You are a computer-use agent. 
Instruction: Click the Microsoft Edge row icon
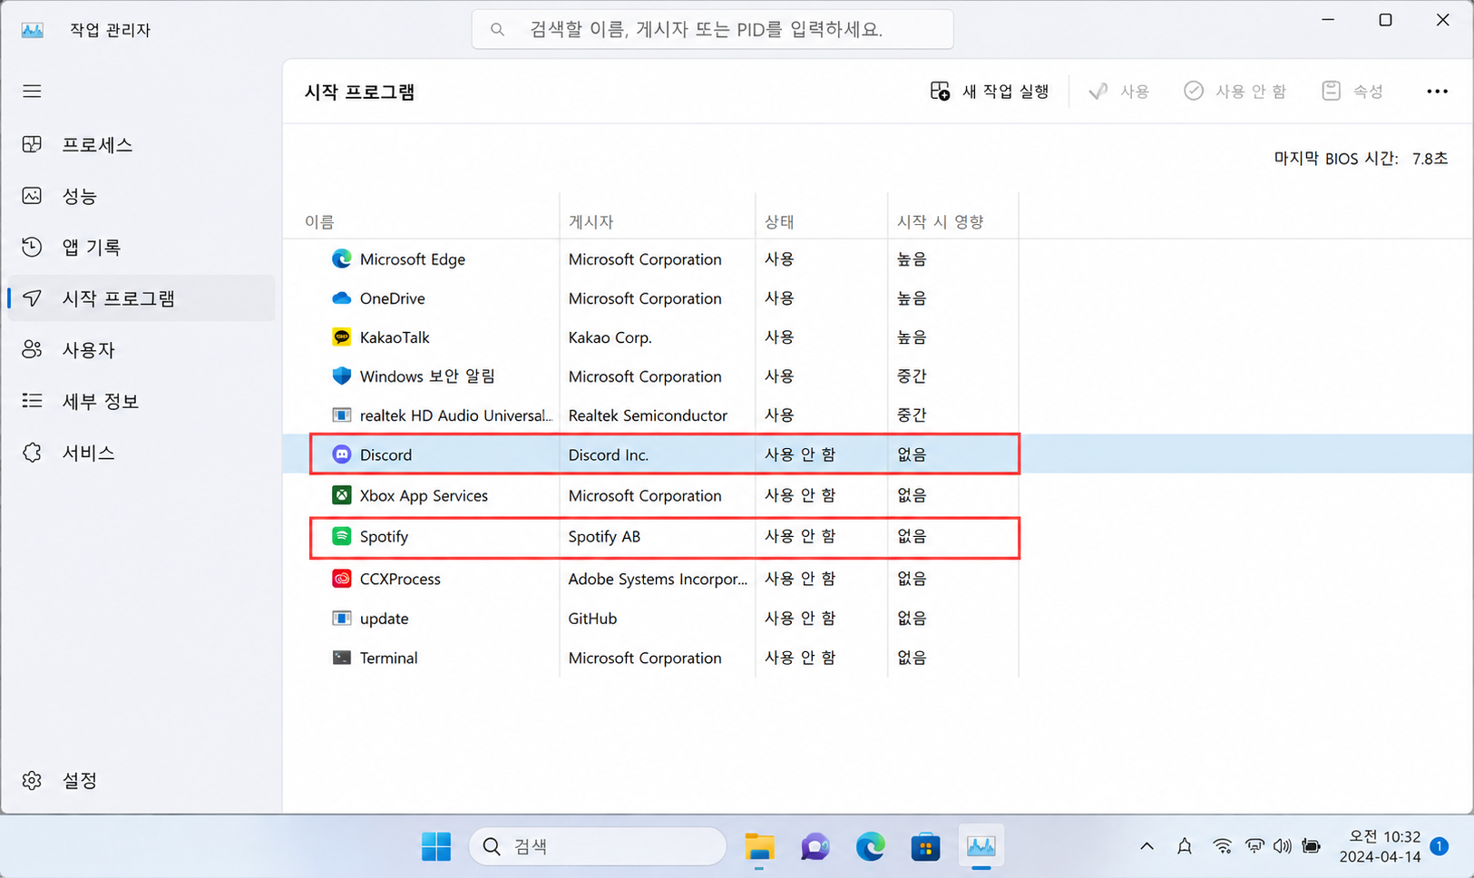[x=341, y=259]
